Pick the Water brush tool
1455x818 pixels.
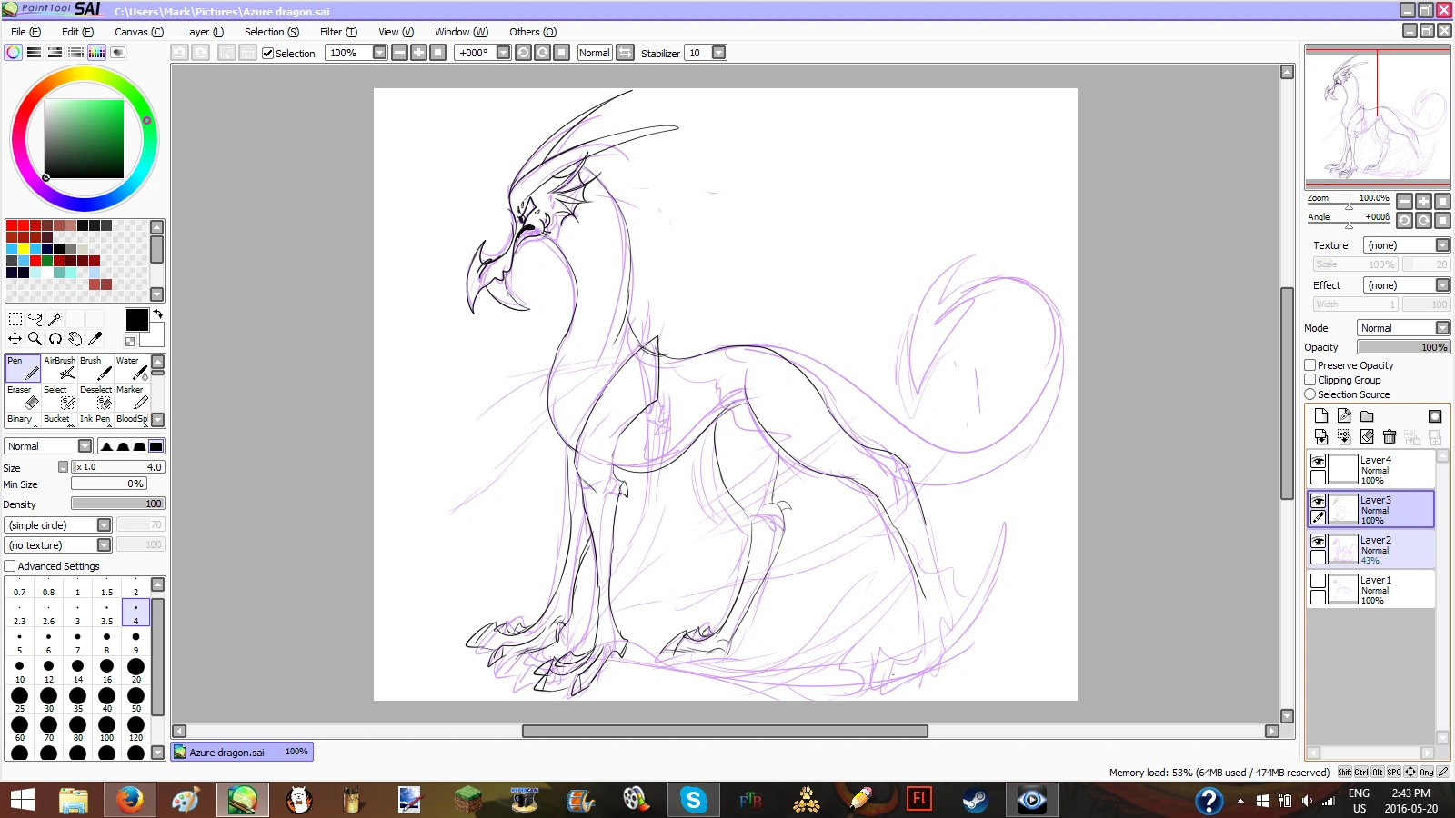(x=133, y=368)
